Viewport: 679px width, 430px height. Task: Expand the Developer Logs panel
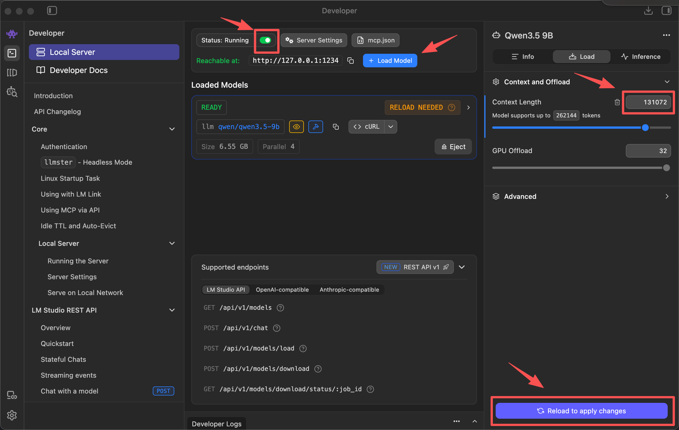pyautogui.click(x=475, y=421)
